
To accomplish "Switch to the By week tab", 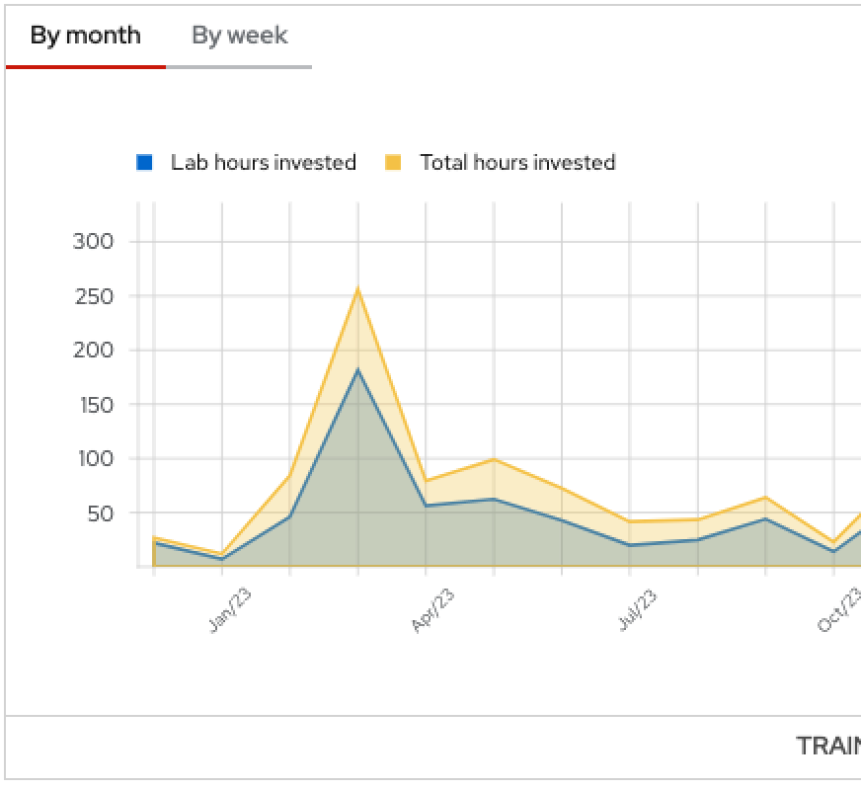I will tap(239, 37).
